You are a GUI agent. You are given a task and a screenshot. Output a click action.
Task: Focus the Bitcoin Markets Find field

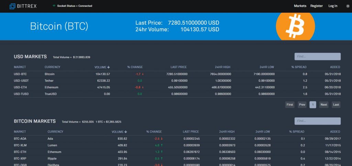click(317, 121)
